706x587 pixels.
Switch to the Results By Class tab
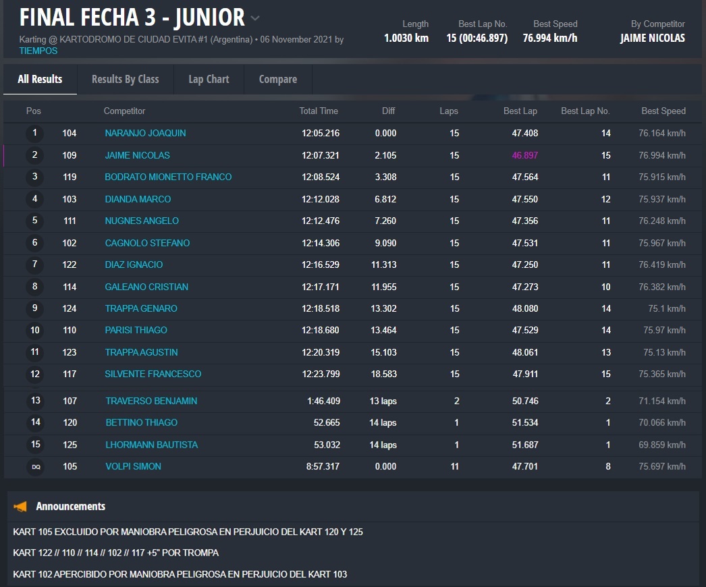click(x=125, y=79)
